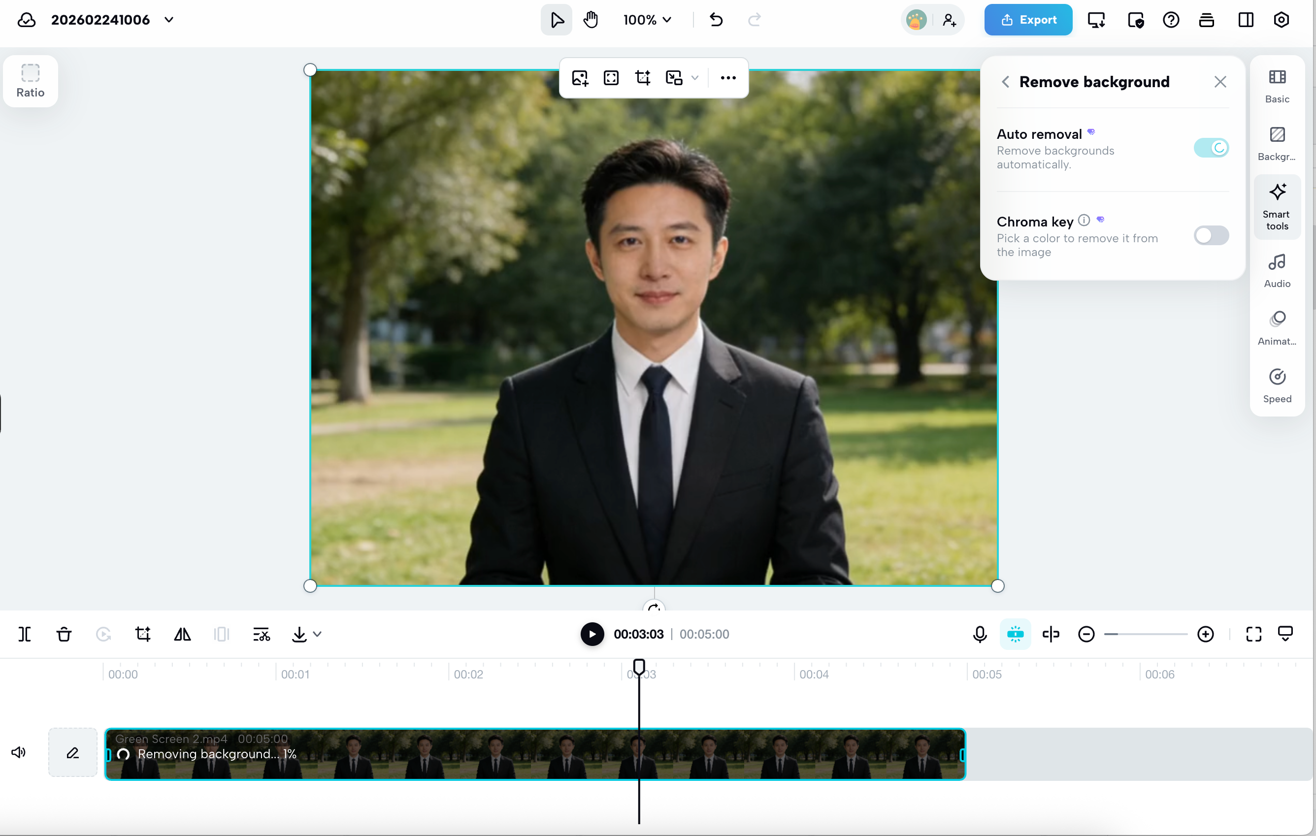Open the microphone voiceover recorder

click(x=979, y=634)
